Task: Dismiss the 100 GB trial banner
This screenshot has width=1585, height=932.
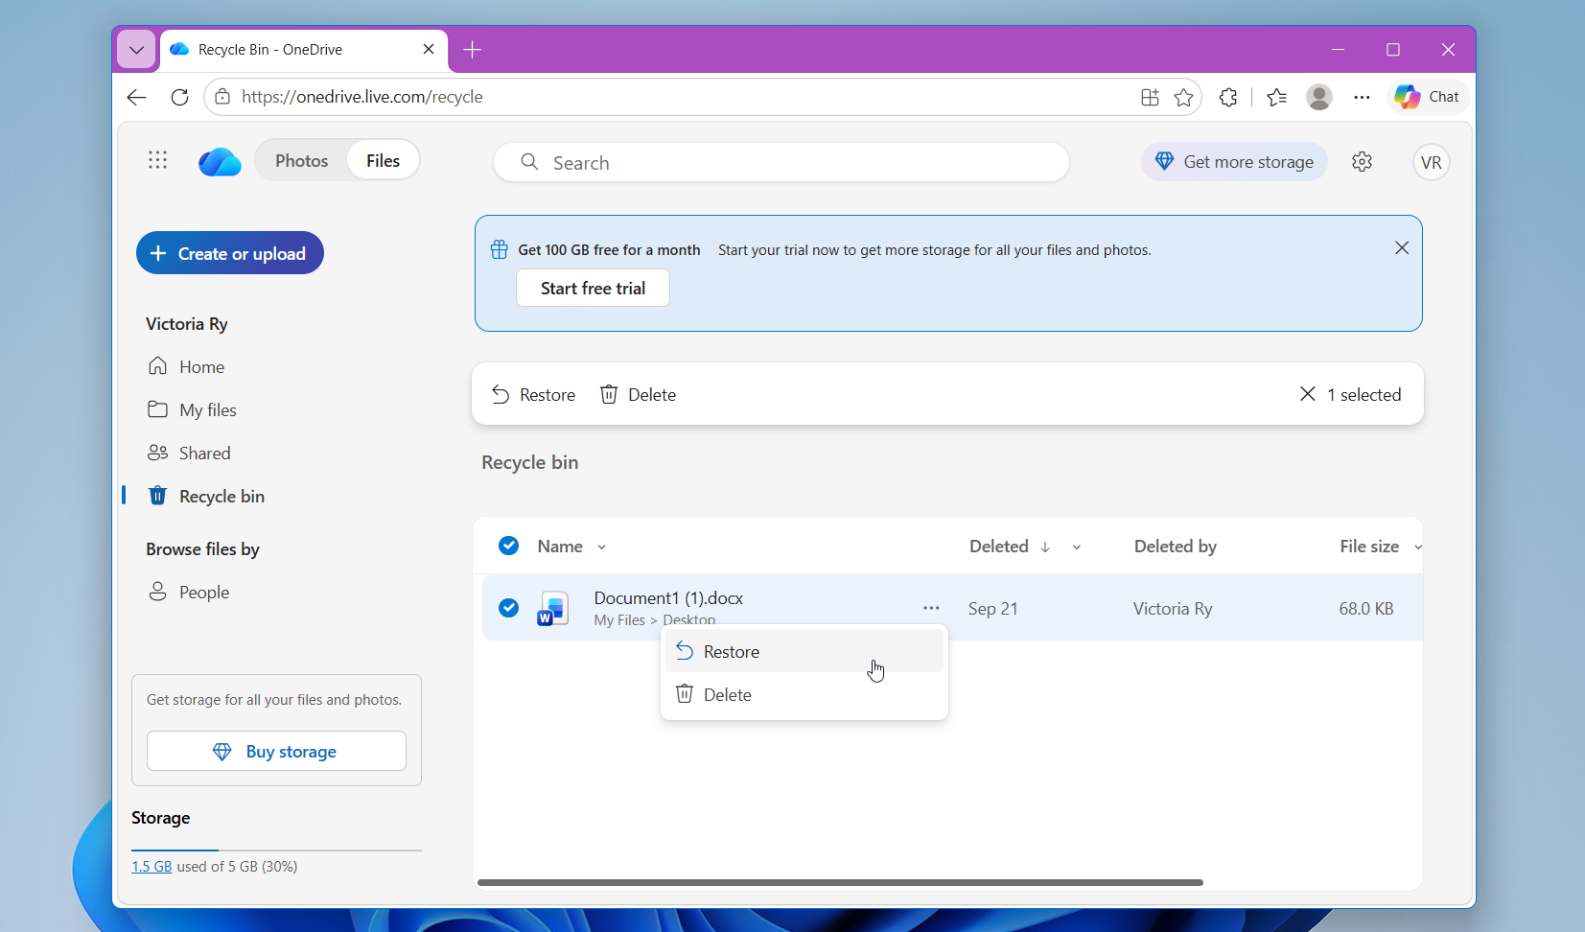Action: (x=1402, y=248)
